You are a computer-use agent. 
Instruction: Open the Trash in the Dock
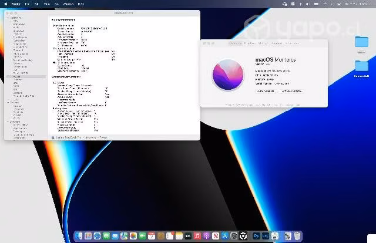click(x=297, y=236)
